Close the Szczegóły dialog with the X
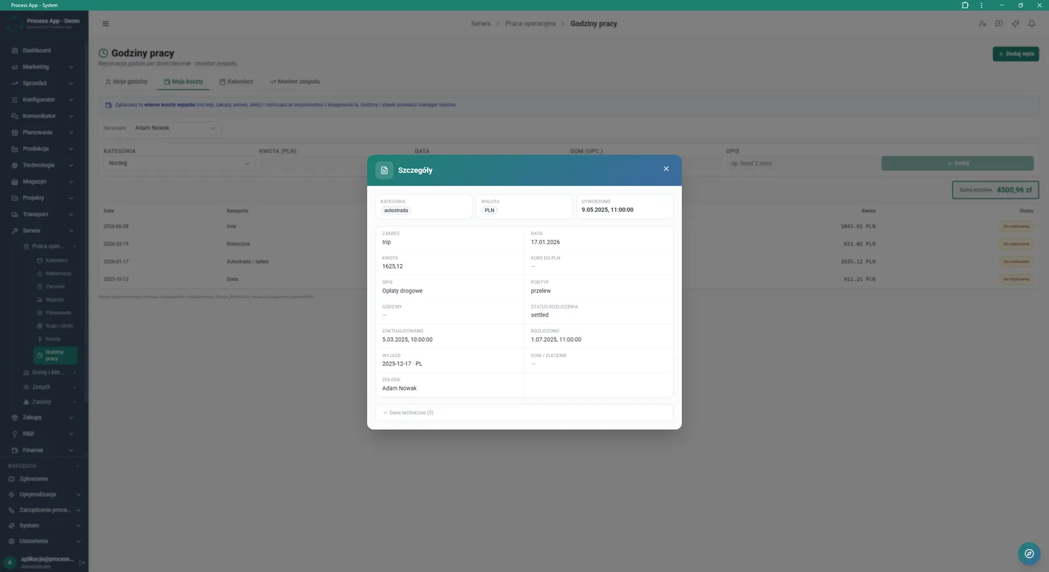The height and width of the screenshot is (572, 1049). click(666, 169)
